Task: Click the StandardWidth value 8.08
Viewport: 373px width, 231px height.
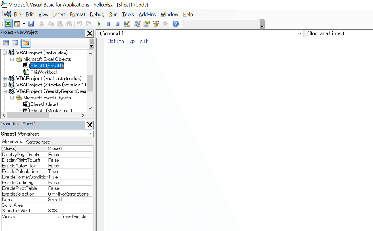Action: pos(70,211)
